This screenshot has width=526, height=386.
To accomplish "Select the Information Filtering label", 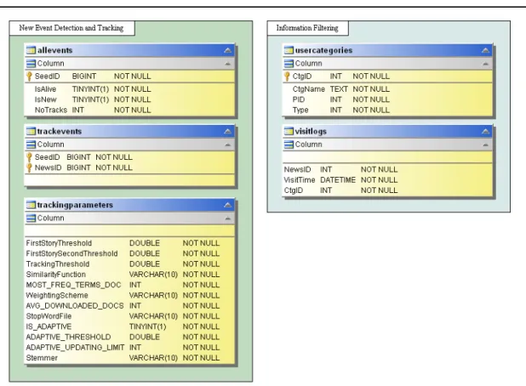I will click(307, 28).
